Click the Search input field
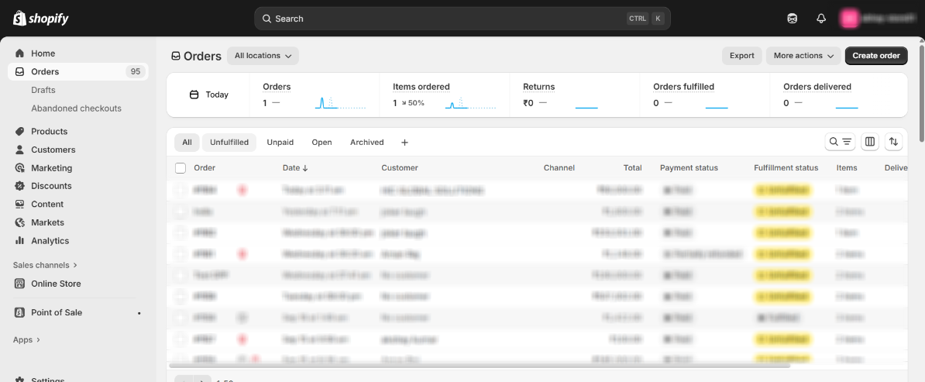The width and height of the screenshot is (925, 382). 449,19
